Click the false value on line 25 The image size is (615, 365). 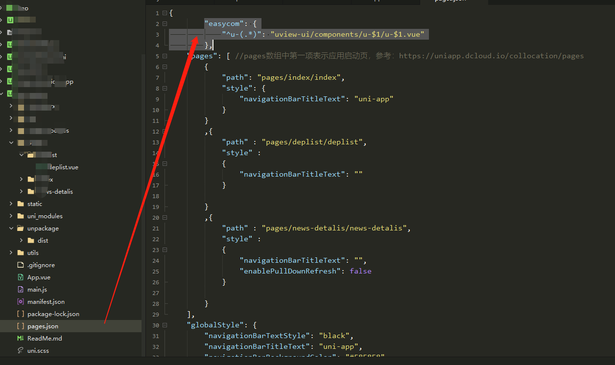361,272
